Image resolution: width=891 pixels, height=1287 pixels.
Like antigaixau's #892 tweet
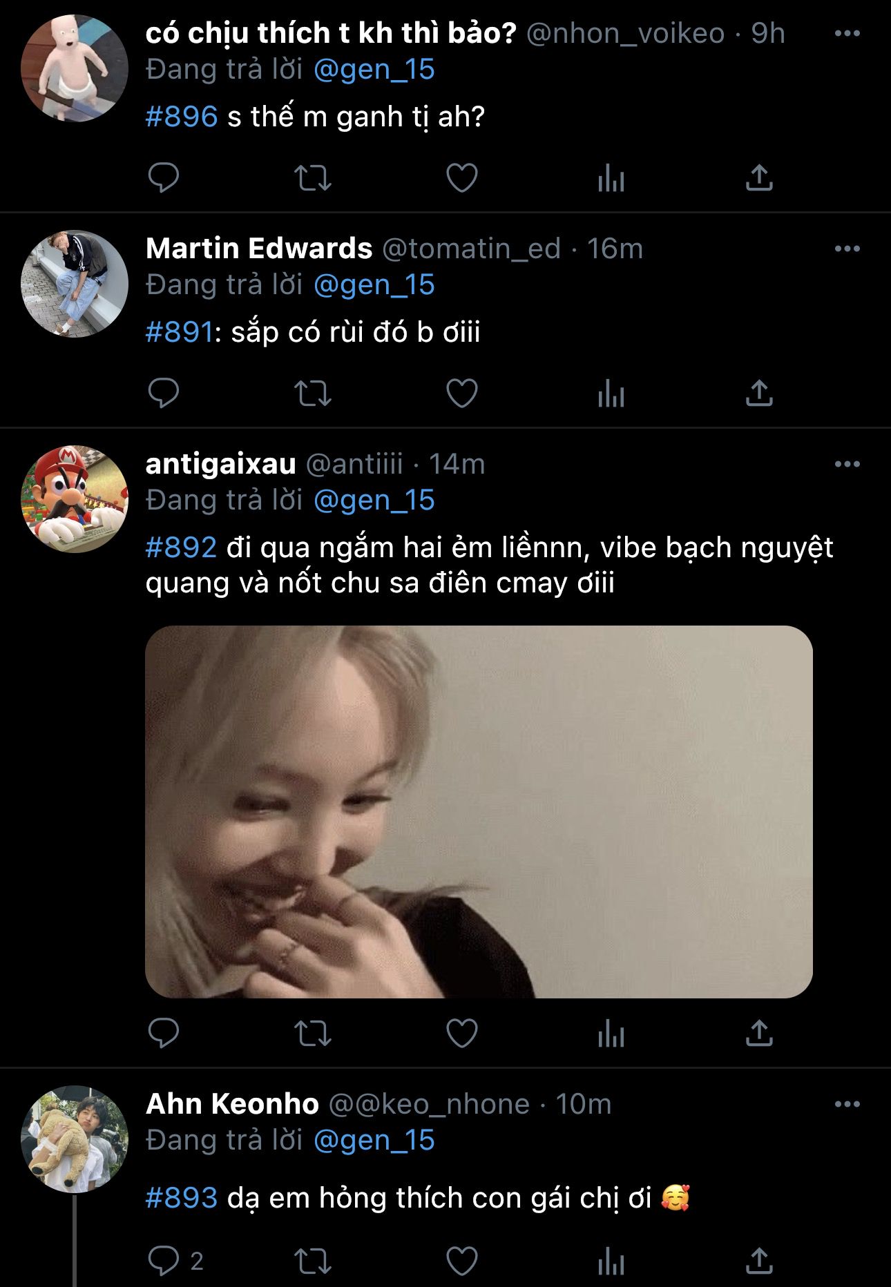pos(462,1034)
